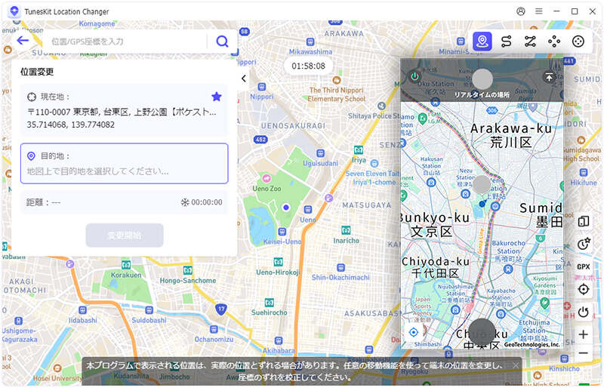Zoom in the map with plus button
Image resolution: width=604 pixels, height=388 pixels.
coord(583,334)
